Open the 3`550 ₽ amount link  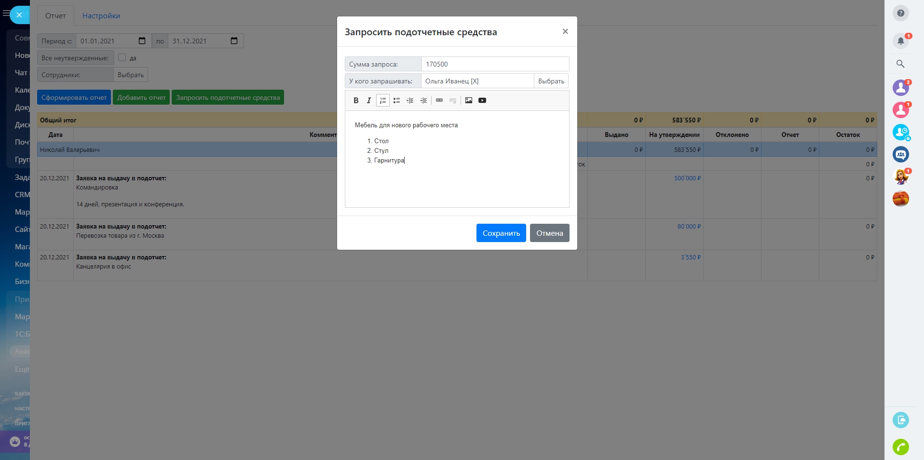coord(691,257)
